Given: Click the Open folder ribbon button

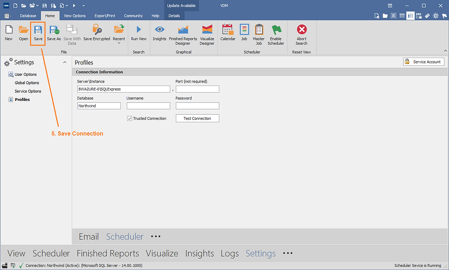Looking at the screenshot, I should (23, 33).
